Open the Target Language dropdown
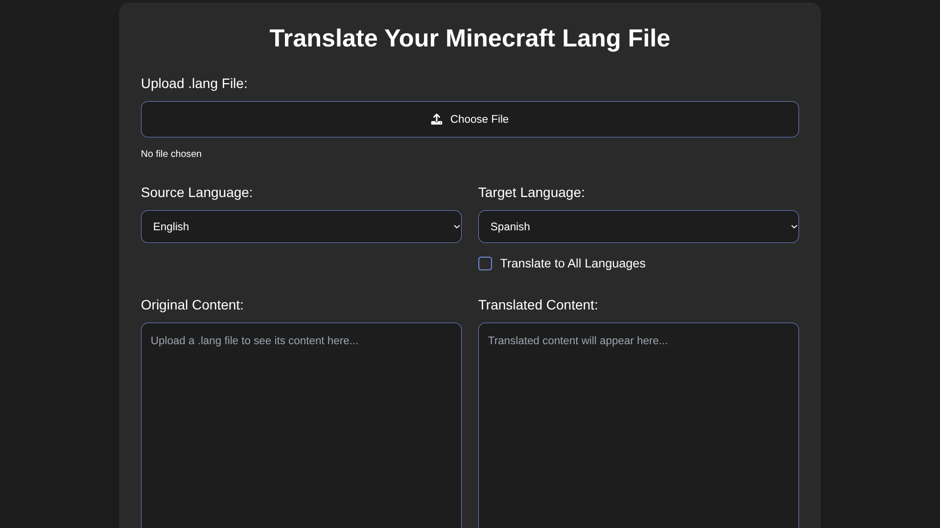 click(638, 227)
